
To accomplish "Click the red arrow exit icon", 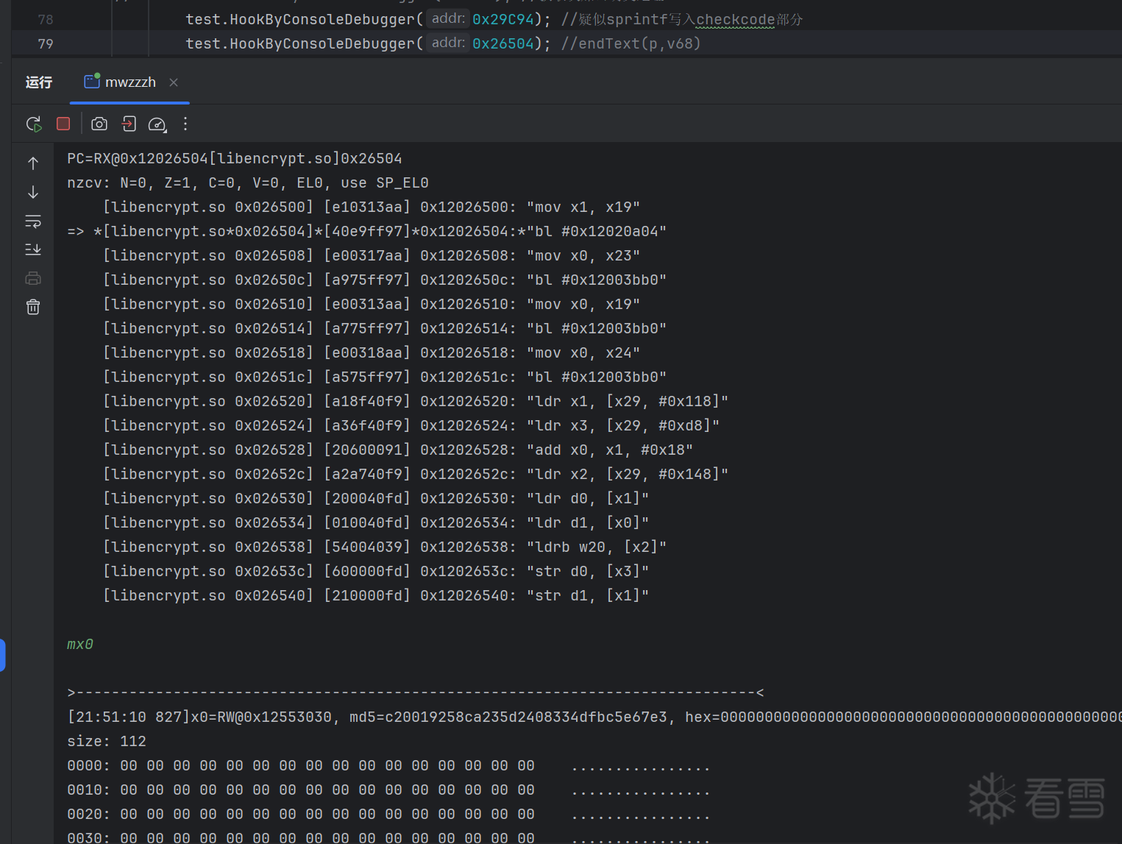I will pyautogui.click(x=129, y=124).
